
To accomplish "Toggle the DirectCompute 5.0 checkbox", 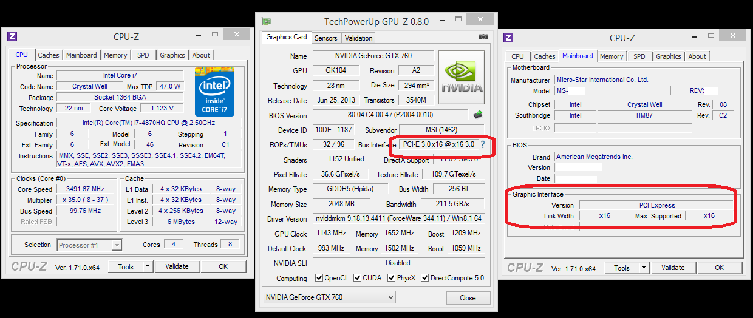I will pyautogui.click(x=424, y=278).
